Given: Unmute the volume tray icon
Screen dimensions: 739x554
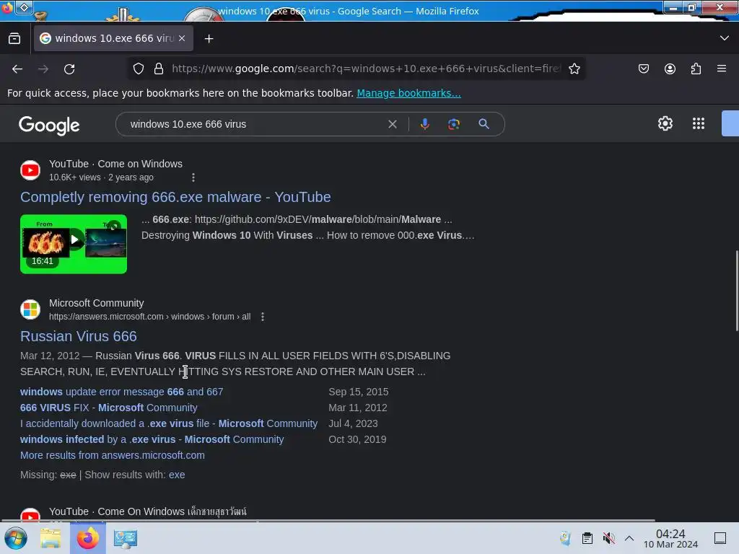Looking at the screenshot, I should click(x=609, y=538).
